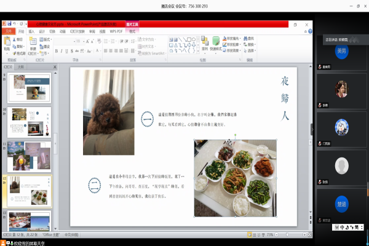Click the Replace (替换) icon

(252, 44)
